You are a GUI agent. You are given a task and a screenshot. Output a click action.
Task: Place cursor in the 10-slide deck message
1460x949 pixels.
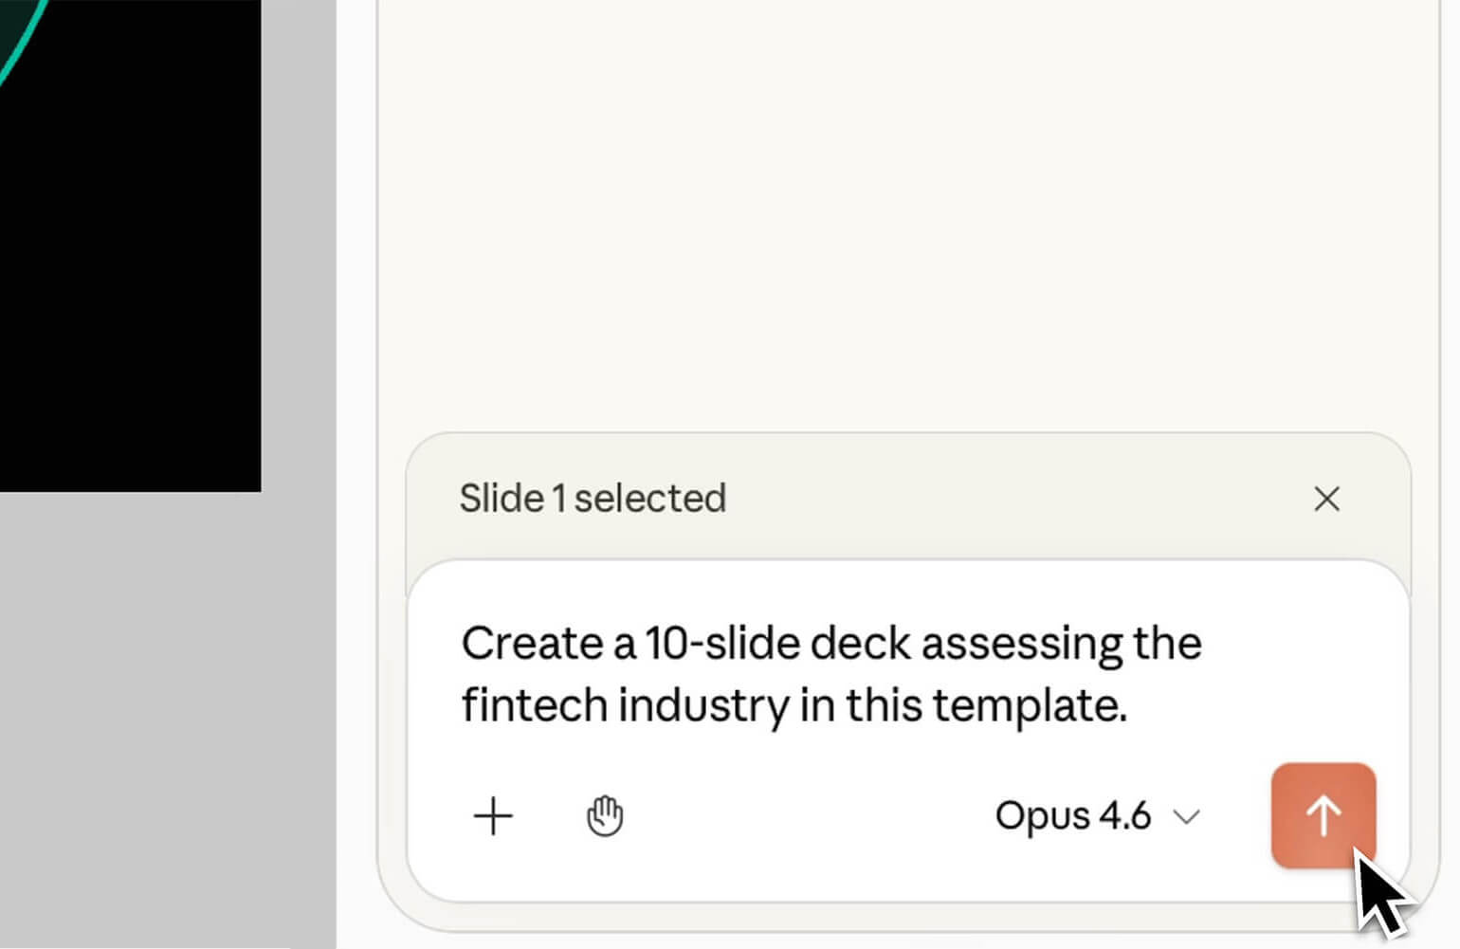click(x=830, y=673)
